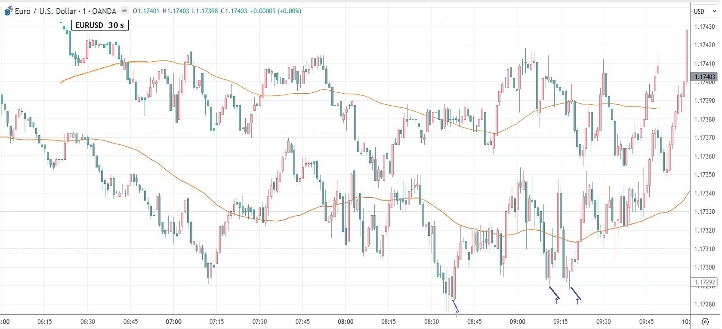Click the outlined 1.17292 price label
Screen dimensions: 722x329
704,282
